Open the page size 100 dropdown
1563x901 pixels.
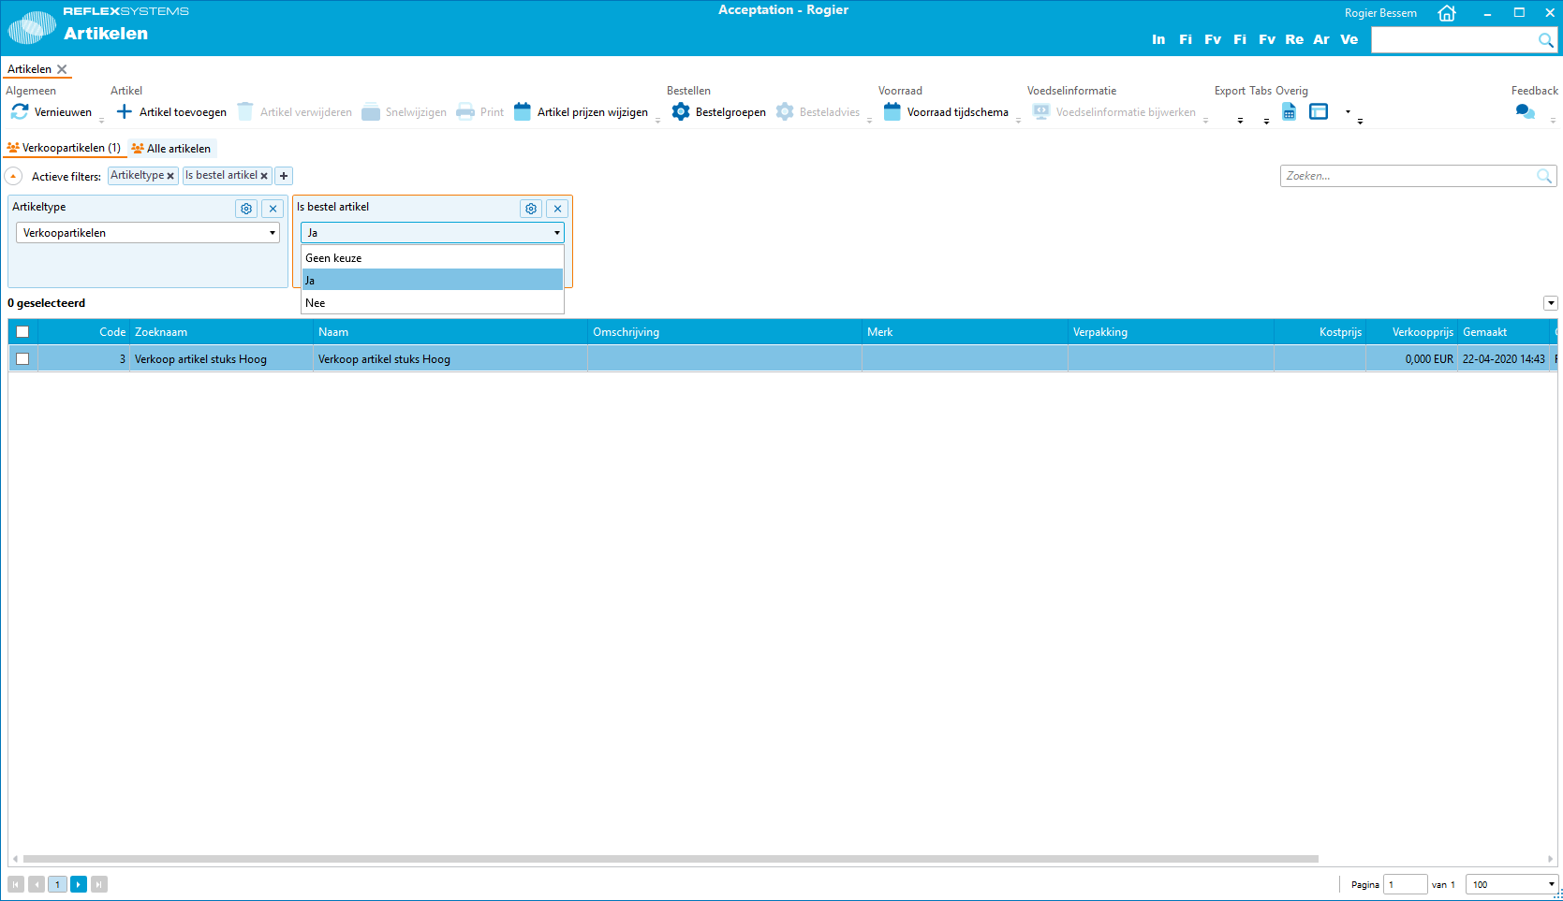[x=1511, y=884]
